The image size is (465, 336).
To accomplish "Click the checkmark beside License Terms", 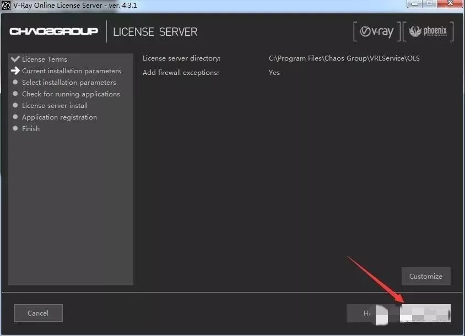I will click(x=15, y=59).
